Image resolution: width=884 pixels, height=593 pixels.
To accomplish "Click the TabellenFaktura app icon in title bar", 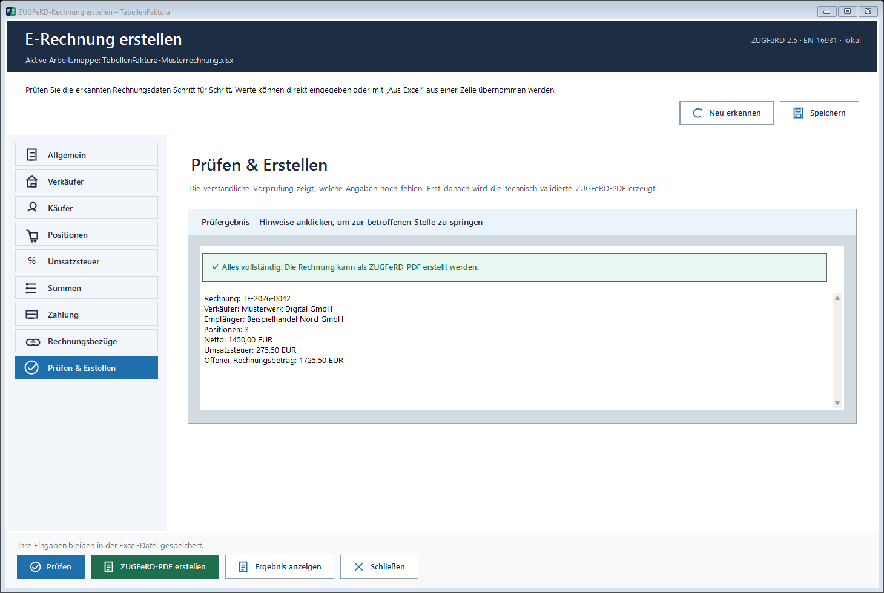I will point(11,11).
